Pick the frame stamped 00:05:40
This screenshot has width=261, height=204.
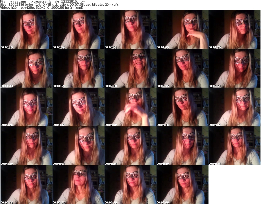182,146
